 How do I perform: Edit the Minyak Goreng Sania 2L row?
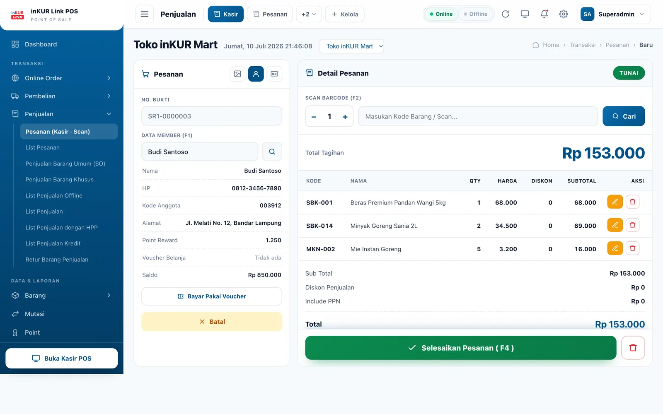tap(615, 225)
